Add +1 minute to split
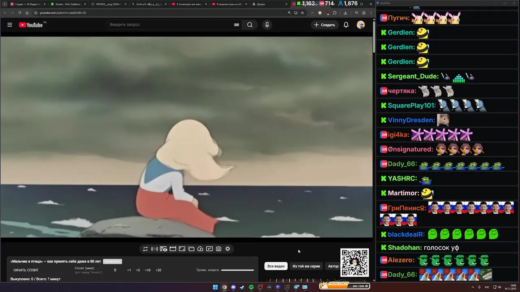Screen dimensions: 520x292 point(129,270)
